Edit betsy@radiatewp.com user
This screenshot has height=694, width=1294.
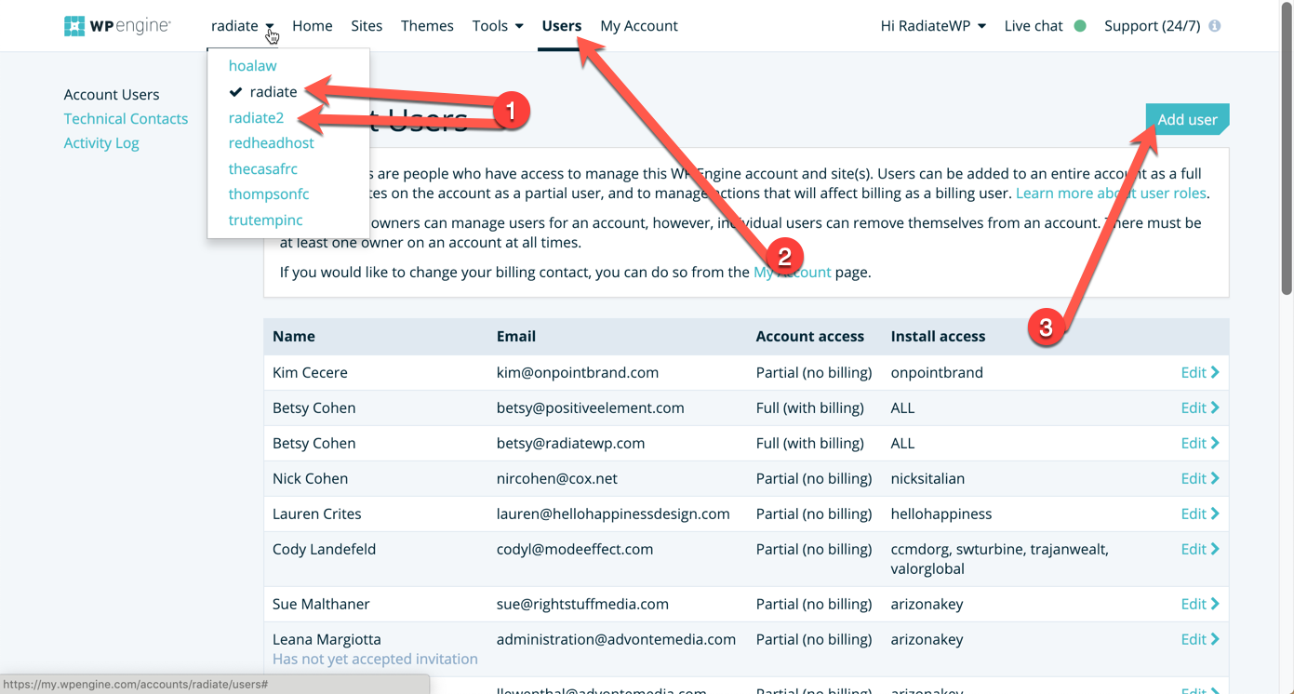point(1200,443)
